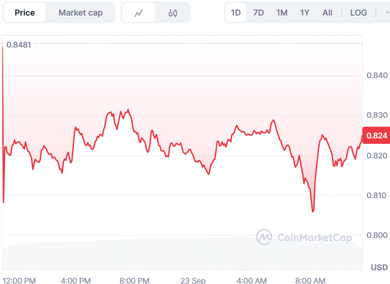Switch to candlestick chart icon
Screen dimensions: 390x284
tap(173, 13)
